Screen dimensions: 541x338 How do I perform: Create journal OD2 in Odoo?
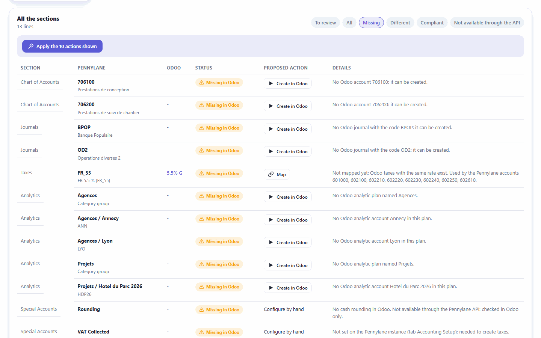pyautogui.click(x=288, y=151)
